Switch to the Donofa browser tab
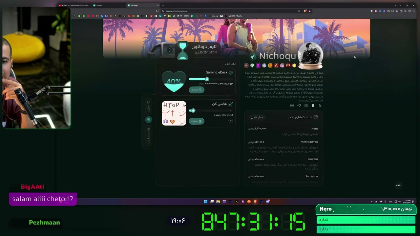Image resolution: width=420 pixels, height=236 pixels. (x=108, y=5)
